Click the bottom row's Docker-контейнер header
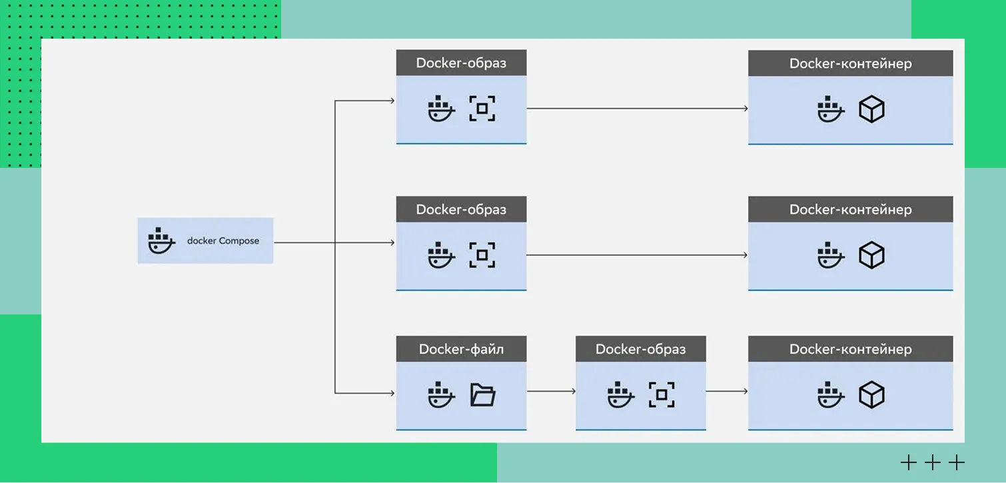This screenshot has width=1006, height=483. coord(850,349)
